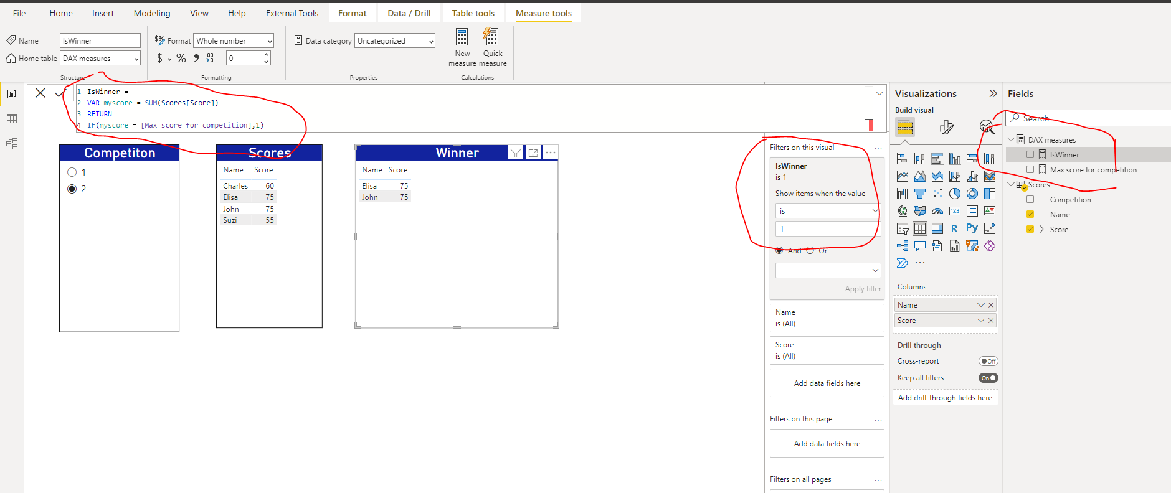Image resolution: width=1171 pixels, height=493 pixels.
Task: Open Focus mode on the Winner visual
Action: [x=533, y=153]
